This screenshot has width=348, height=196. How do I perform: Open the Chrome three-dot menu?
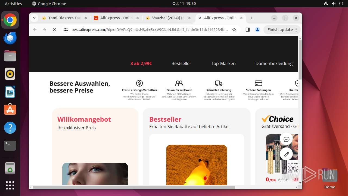pos(296,30)
